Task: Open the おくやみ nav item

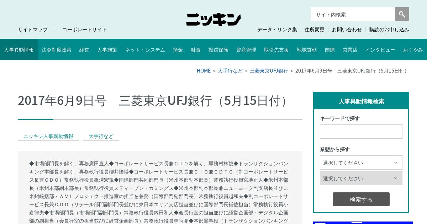Action: (413, 49)
